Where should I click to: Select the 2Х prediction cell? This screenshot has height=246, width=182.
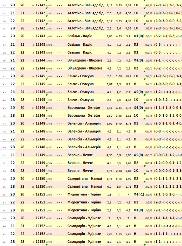pos(136,171)
